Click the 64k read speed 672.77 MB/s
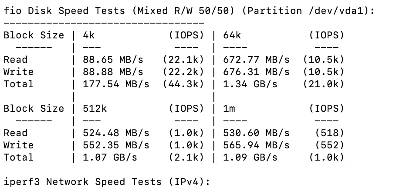The height and width of the screenshot is (192, 406). [x=256, y=60]
